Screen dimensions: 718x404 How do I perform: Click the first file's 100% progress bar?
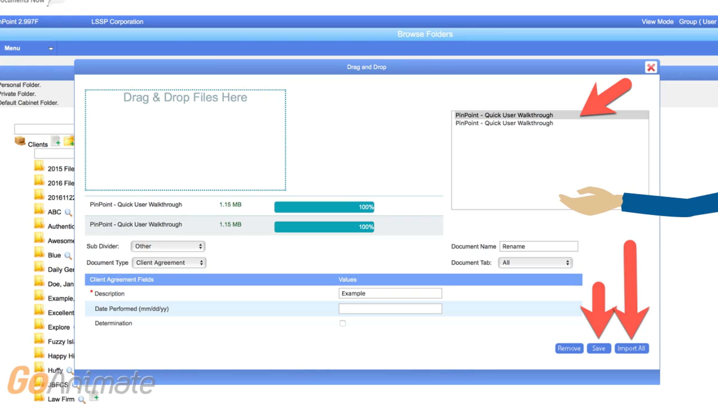[x=324, y=207]
